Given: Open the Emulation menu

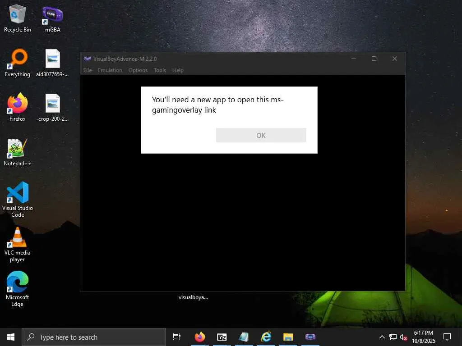Looking at the screenshot, I should 110,70.
